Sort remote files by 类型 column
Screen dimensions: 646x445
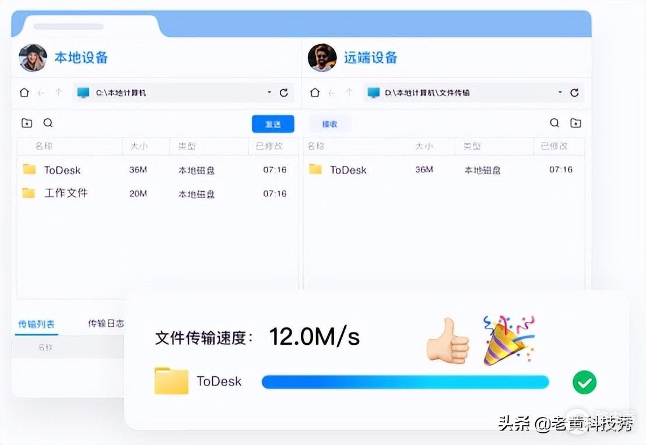click(472, 146)
